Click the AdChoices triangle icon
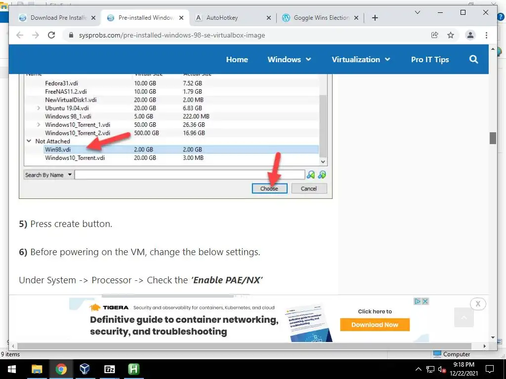506x379 pixels. 418,302
